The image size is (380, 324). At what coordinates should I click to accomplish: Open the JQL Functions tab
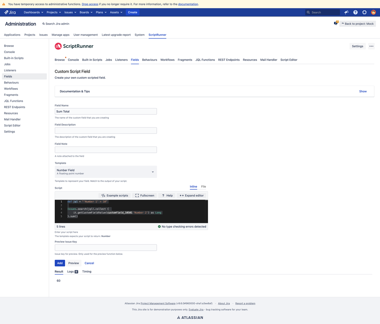[x=205, y=60]
